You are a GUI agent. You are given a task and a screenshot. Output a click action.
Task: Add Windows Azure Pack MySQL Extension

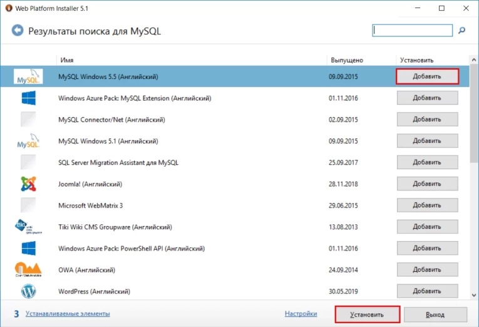[x=428, y=98]
